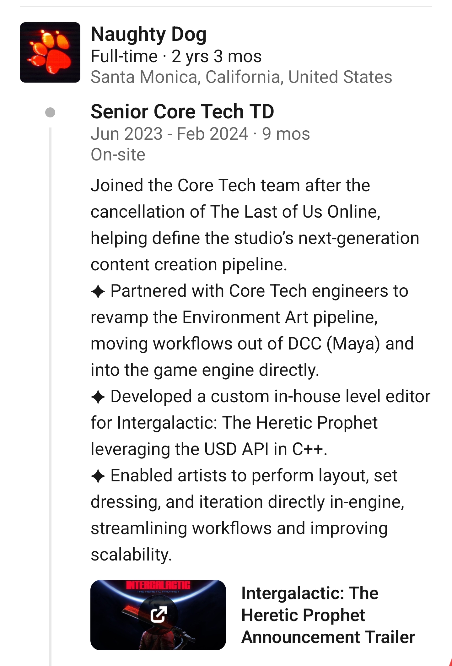Click the "revamp the Environment Art pipeline" text

point(234,317)
